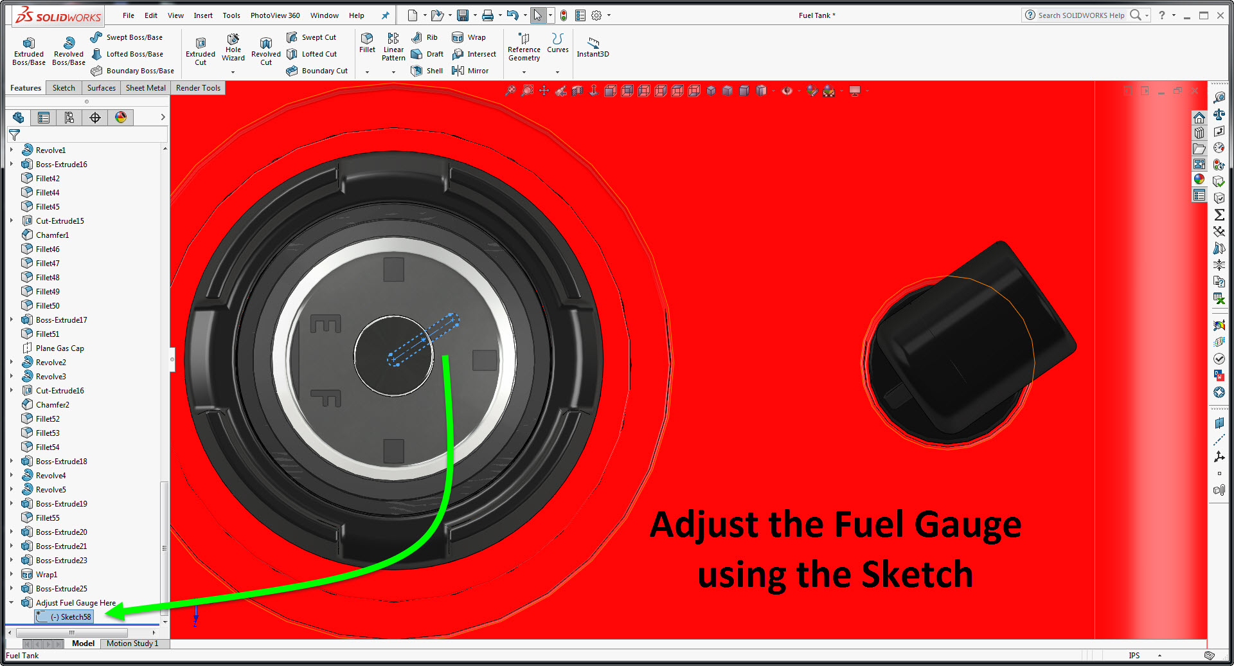Click the Undo arrow icon

click(512, 15)
